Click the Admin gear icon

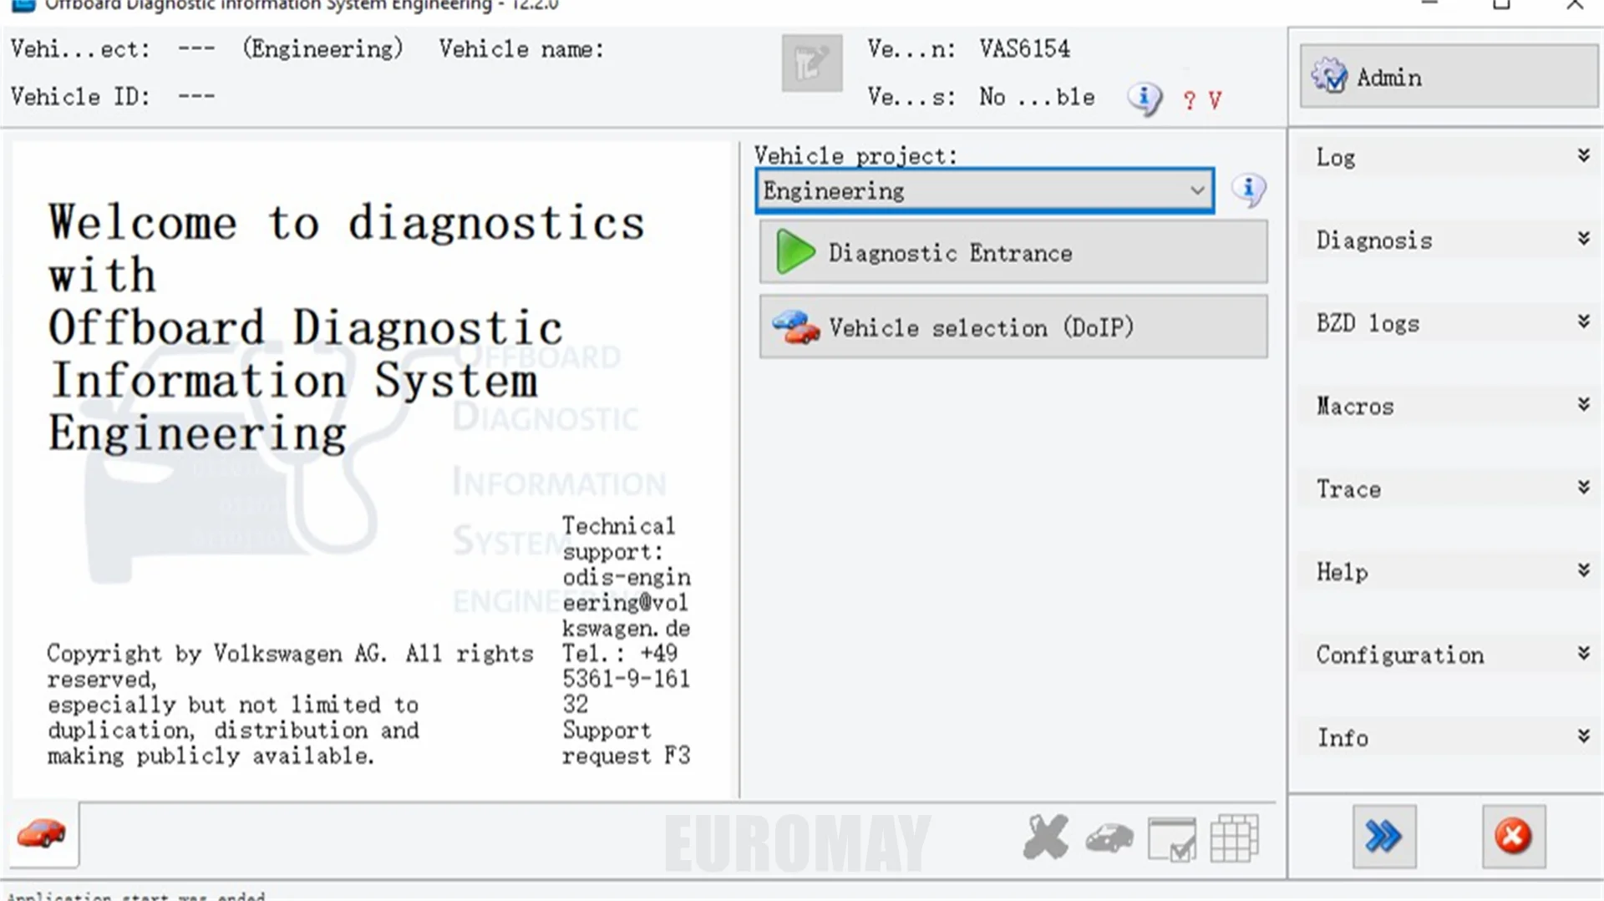click(x=1329, y=77)
